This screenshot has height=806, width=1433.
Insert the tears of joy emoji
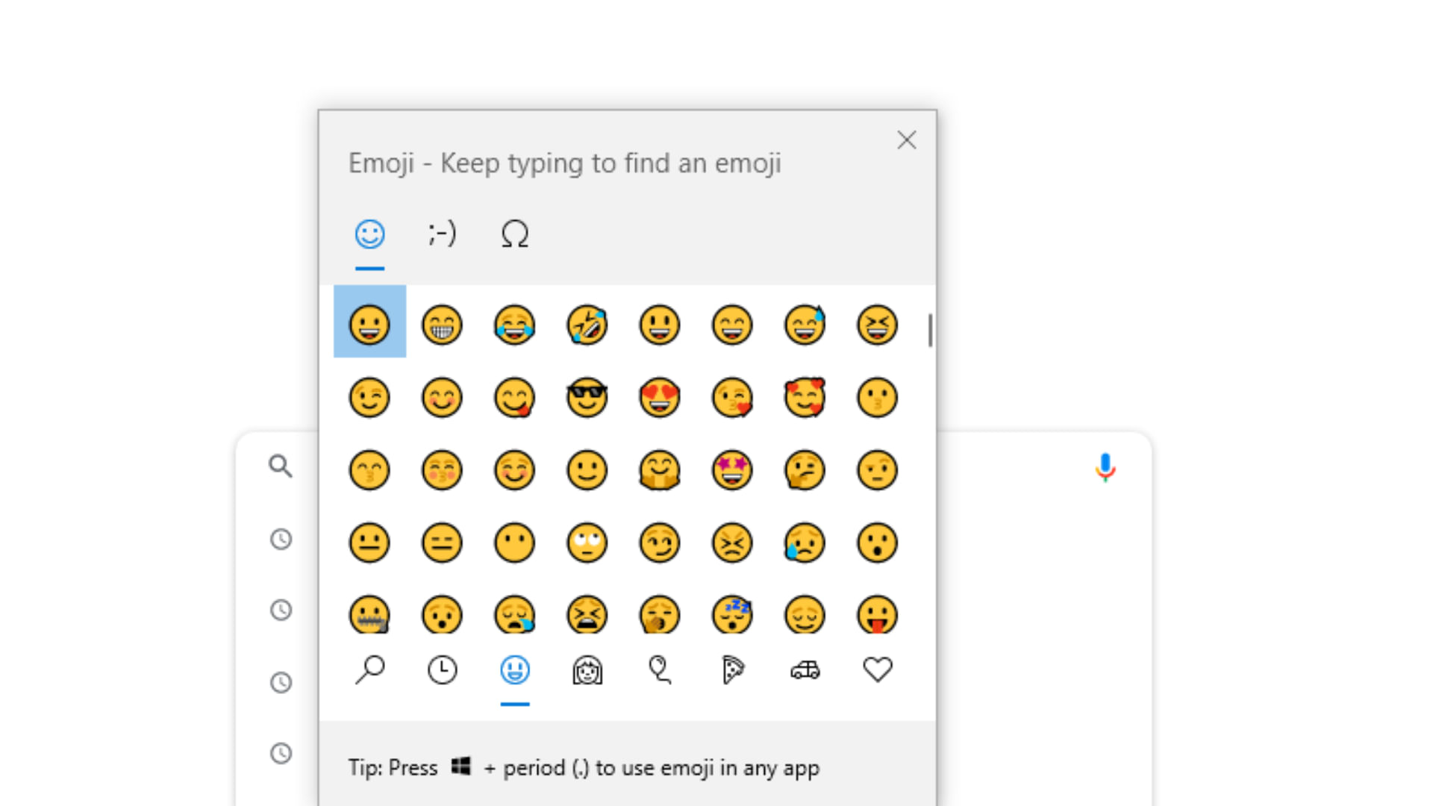515,325
